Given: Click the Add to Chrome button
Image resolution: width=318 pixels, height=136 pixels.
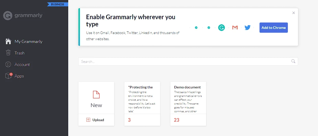Looking at the screenshot, I should [274, 28].
